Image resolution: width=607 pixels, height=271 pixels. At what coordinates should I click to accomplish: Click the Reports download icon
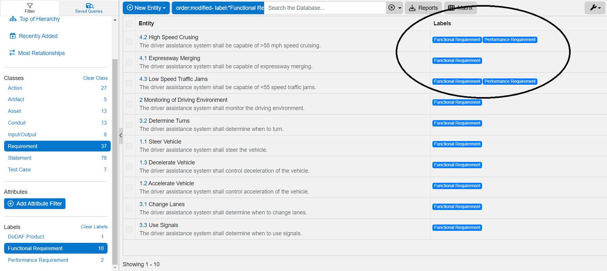412,8
